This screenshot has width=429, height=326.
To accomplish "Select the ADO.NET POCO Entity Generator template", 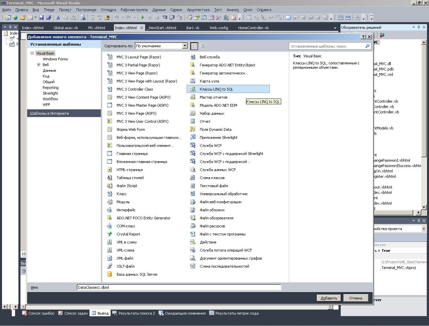I will pyautogui.click(x=144, y=218).
